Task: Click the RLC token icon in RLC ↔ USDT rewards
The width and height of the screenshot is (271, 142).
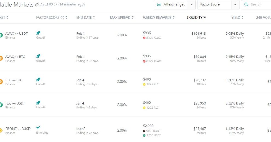Action: [x=144, y=108]
